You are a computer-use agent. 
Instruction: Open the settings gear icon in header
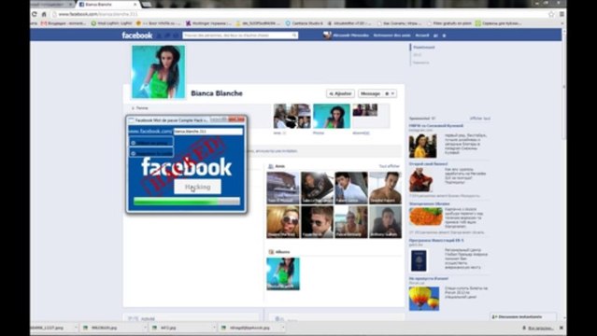click(444, 35)
